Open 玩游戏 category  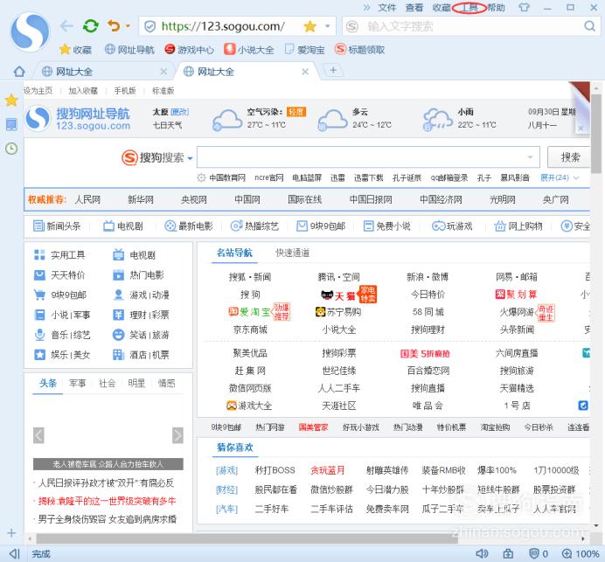(x=452, y=226)
